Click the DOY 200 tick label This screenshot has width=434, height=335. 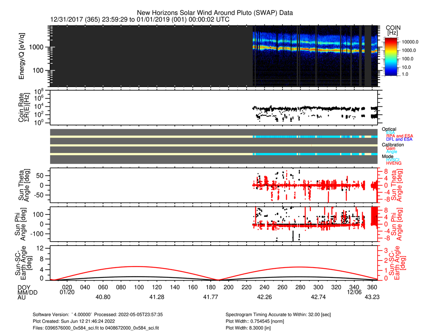tap(228, 287)
